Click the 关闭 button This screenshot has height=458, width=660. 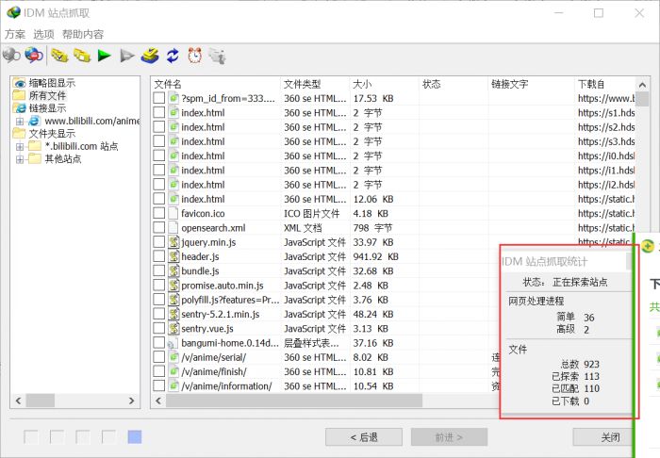coord(602,437)
